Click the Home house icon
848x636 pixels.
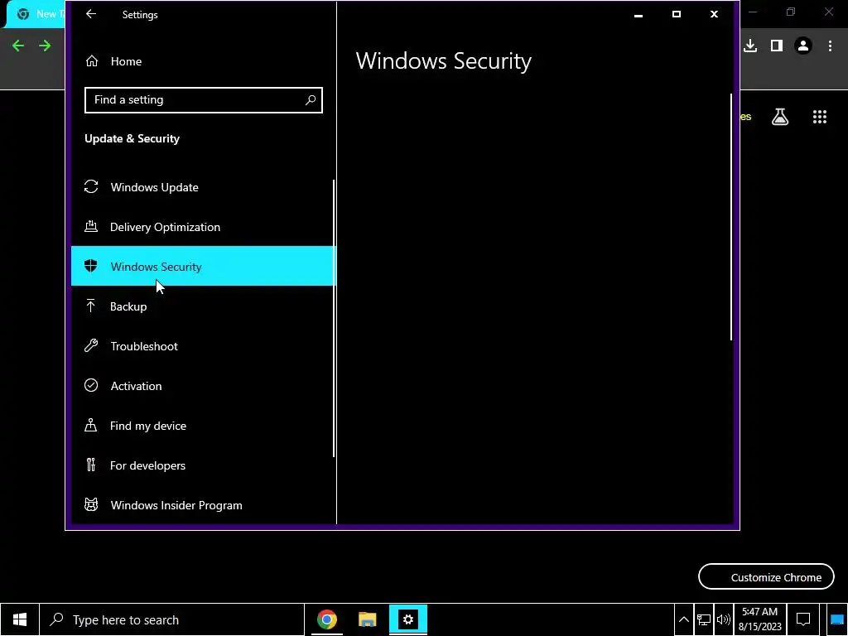92,61
